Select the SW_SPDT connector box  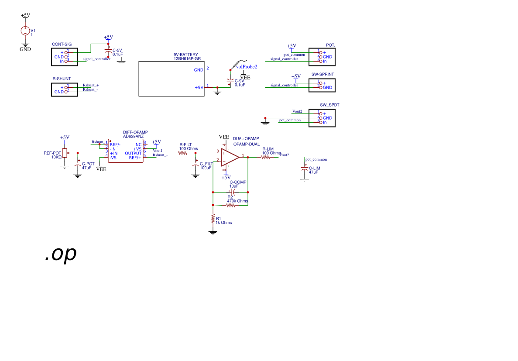(x=322, y=118)
